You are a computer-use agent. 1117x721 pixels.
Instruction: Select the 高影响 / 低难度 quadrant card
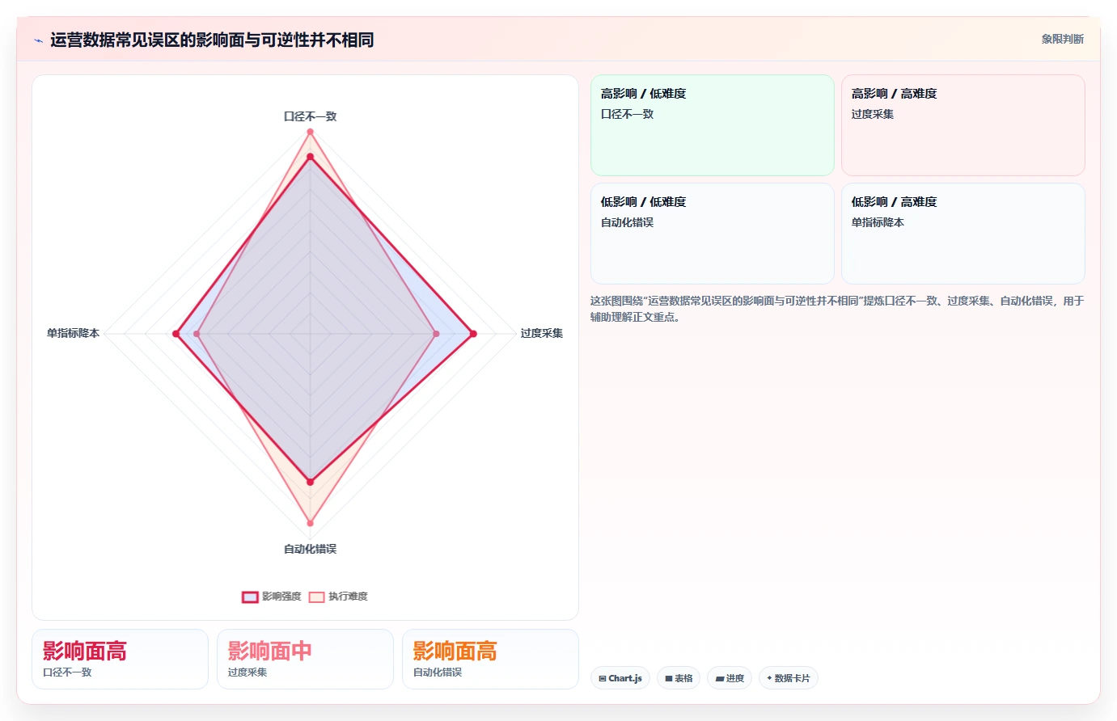click(x=713, y=125)
